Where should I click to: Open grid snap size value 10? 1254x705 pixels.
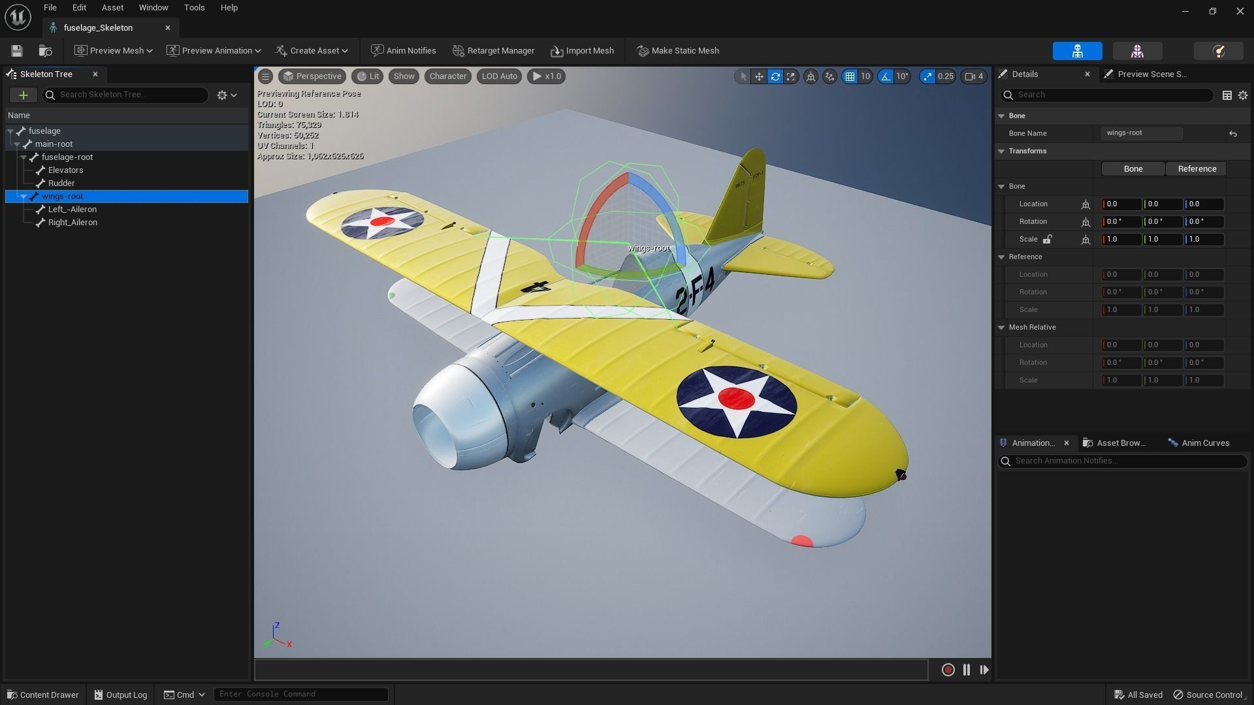[x=865, y=76]
